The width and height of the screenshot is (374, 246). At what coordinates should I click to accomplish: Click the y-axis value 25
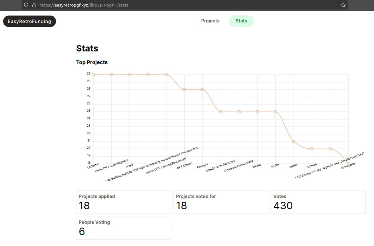coord(89,111)
